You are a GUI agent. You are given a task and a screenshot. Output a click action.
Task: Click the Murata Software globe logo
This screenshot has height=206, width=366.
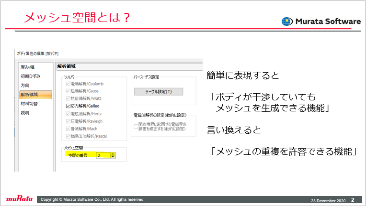(287, 22)
